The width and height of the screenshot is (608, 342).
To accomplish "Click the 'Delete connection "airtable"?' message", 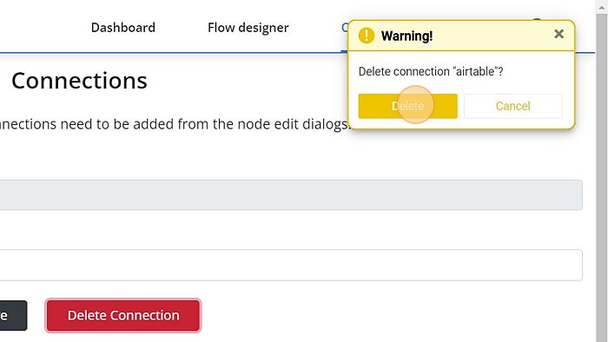I will click(x=431, y=72).
